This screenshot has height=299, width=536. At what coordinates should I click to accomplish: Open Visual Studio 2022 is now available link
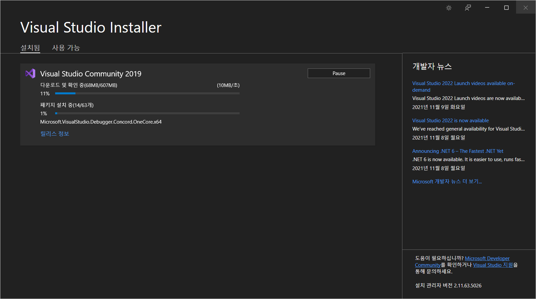coord(451,121)
